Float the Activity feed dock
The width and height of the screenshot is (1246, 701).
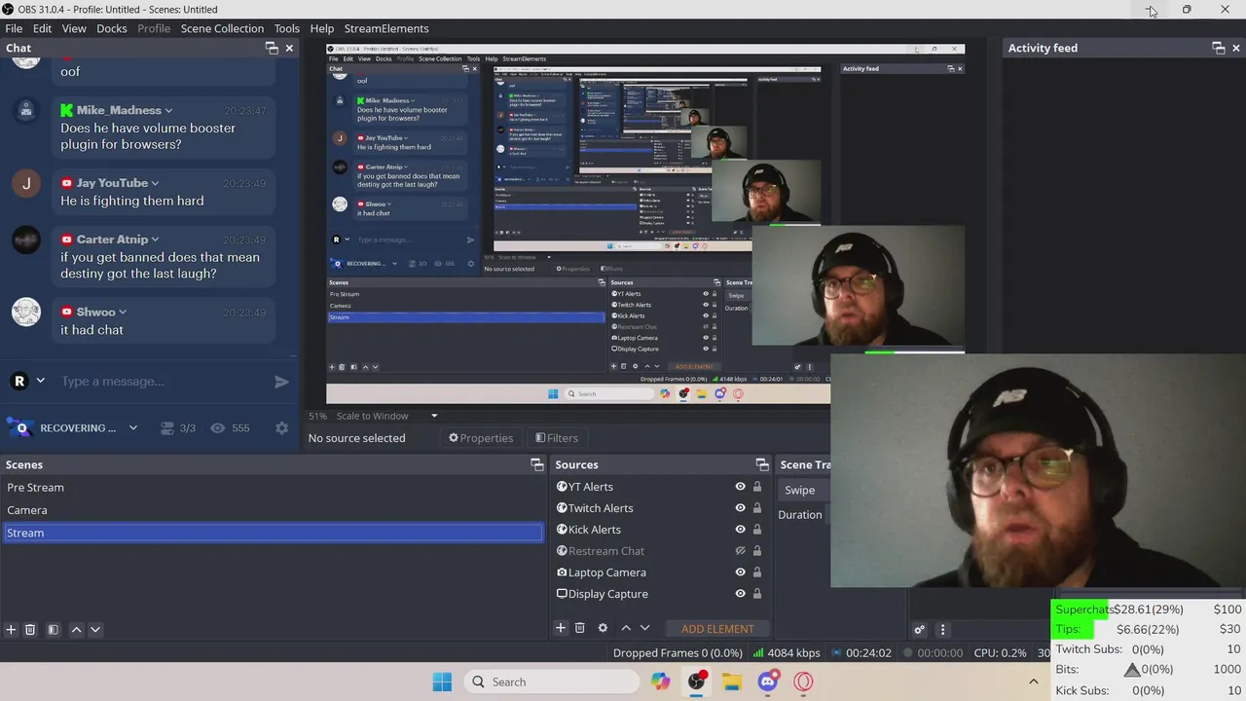coord(1219,48)
